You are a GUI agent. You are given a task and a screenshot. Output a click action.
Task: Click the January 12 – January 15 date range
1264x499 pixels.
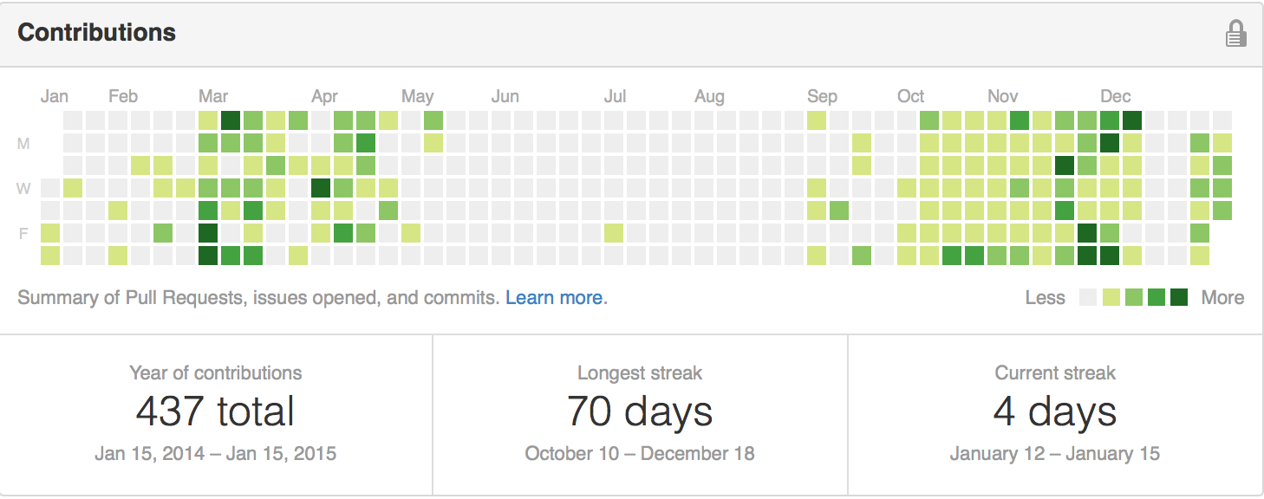[x=1055, y=454]
